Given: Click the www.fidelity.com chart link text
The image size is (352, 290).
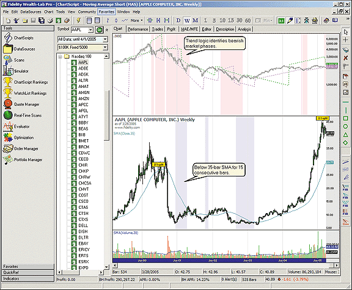Looking at the screenshot, I should (x=127, y=128).
